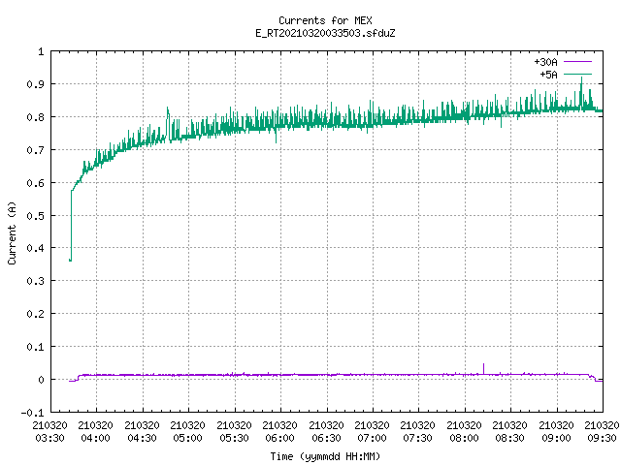Click the y-axis tick label "0"

(x=41, y=380)
